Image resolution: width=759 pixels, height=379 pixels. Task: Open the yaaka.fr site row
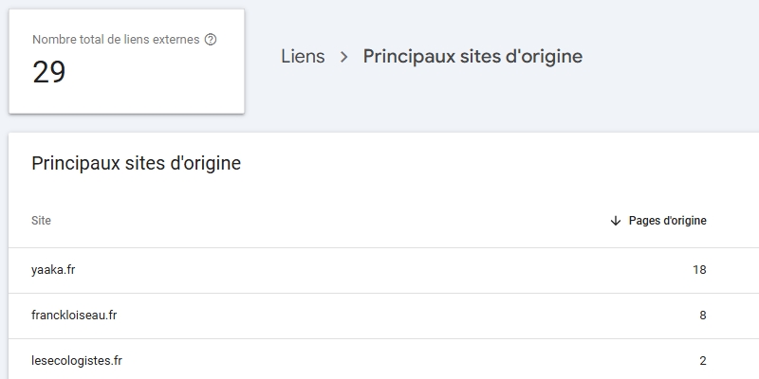pyautogui.click(x=53, y=270)
